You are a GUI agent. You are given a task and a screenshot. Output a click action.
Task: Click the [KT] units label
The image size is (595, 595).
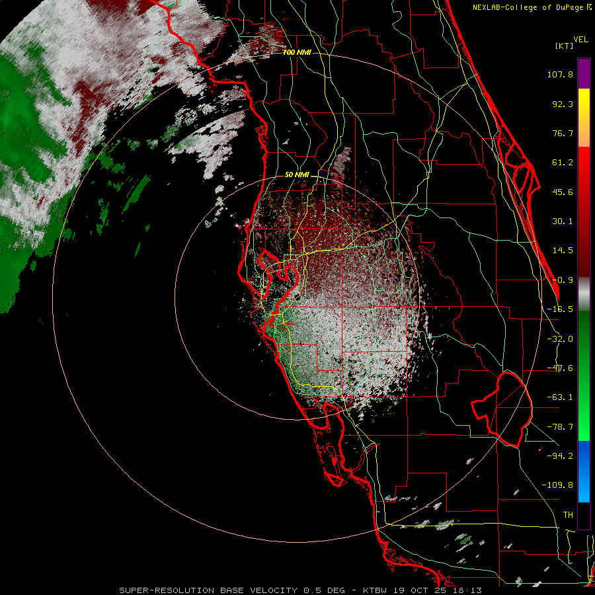(565, 46)
